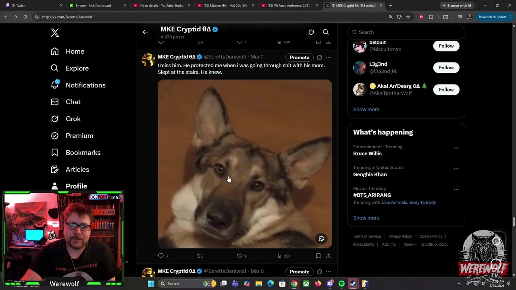Open more options on Mar 6 post
Screen dimensions: 516x290
[329, 271]
